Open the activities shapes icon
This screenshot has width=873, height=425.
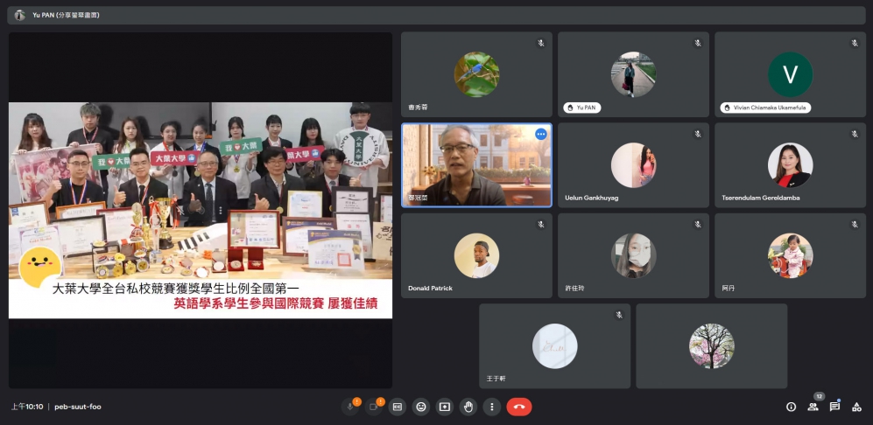coord(856,407)
